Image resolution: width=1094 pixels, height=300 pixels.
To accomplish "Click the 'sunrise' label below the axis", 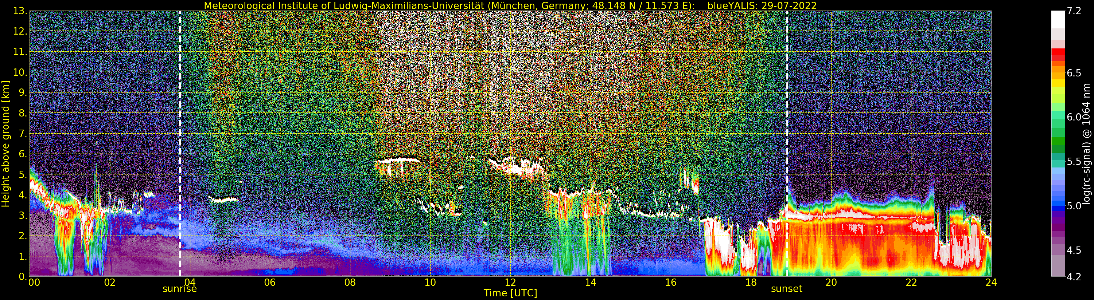I will click(180, 289).
